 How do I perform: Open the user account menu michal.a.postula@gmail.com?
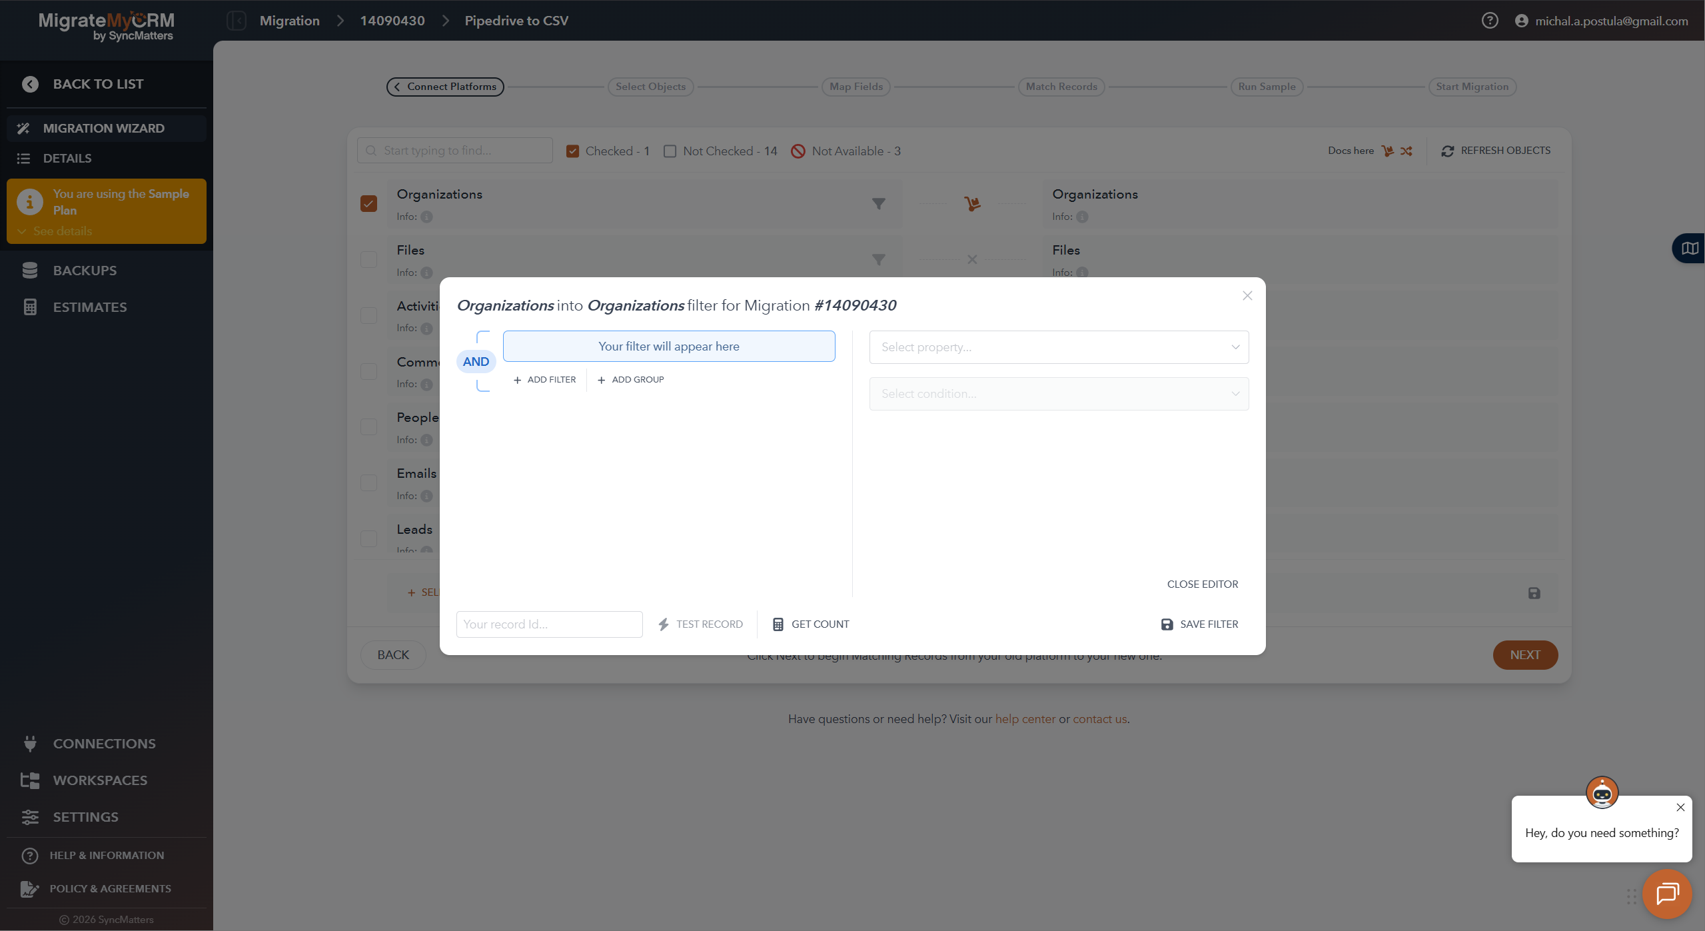point(1602,21)
